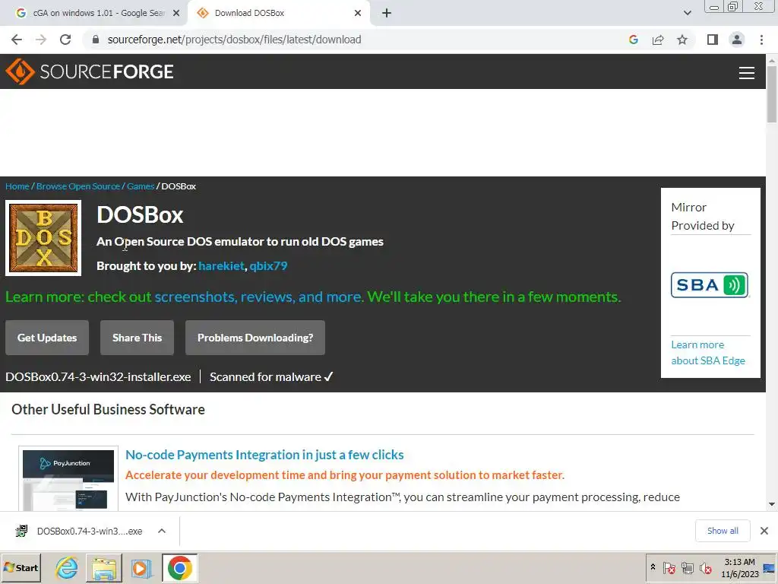Bookmark this page with the star icon
The image size is (778, 584).
coord(682,40)
